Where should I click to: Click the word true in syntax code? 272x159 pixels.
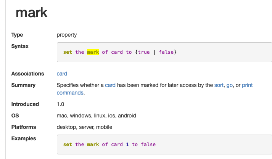[x=143, y=52]
